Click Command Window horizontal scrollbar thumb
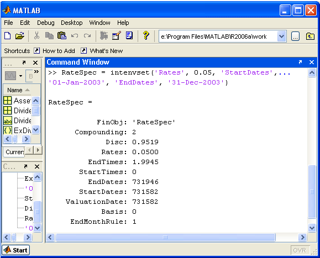Viewport: 320px width, 258px height. [x=165, y=237]
